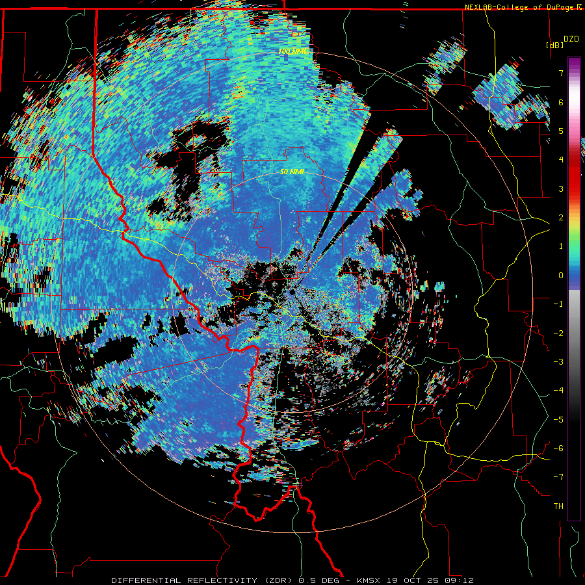Image resolution: width=585 pixels, height=585 pixels.
Task: Select the -2 value on the dB scale
Action: (558, 333)
